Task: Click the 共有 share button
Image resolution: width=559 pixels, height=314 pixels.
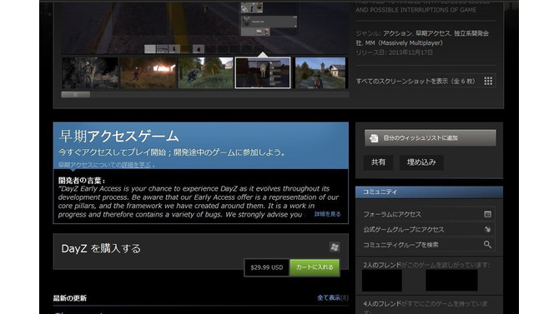Action: pyautogui.click(x=378, y=162)
